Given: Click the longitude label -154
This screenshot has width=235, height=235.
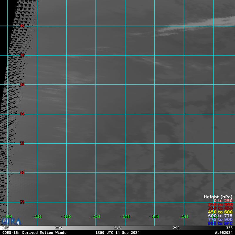Looking at the screenshot, I should click(x=8, y=216).
